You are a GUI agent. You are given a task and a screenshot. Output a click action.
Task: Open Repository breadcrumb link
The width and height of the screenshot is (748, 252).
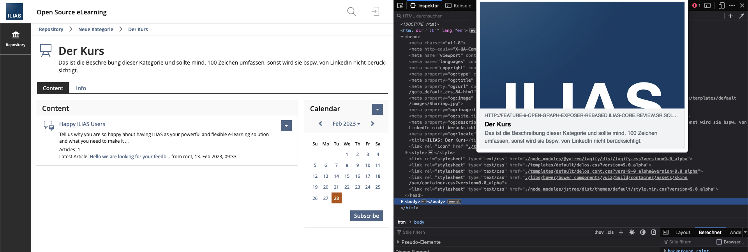pos(51,29)
